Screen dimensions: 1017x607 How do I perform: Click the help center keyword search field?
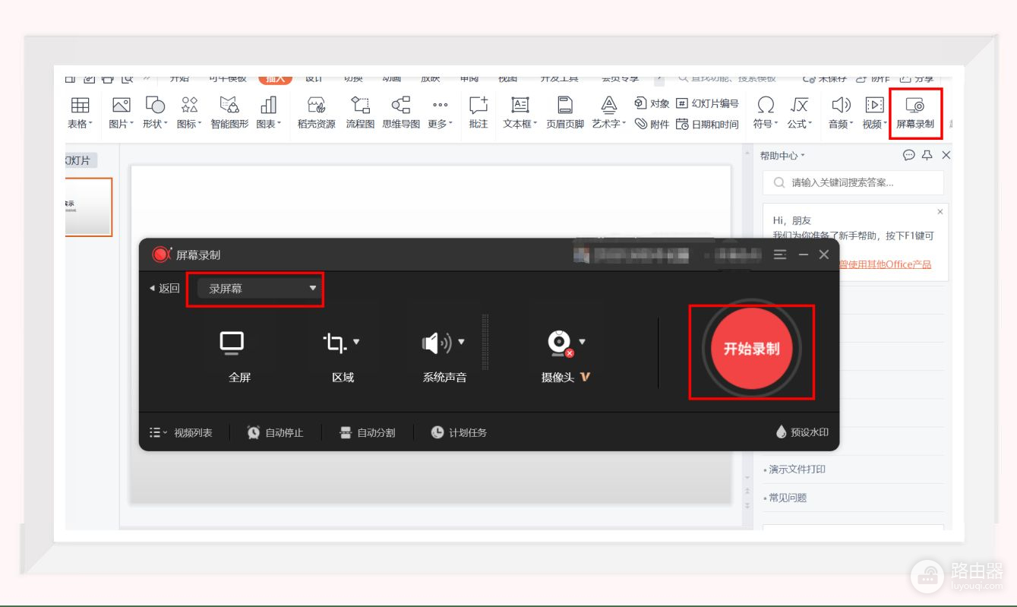853,183
